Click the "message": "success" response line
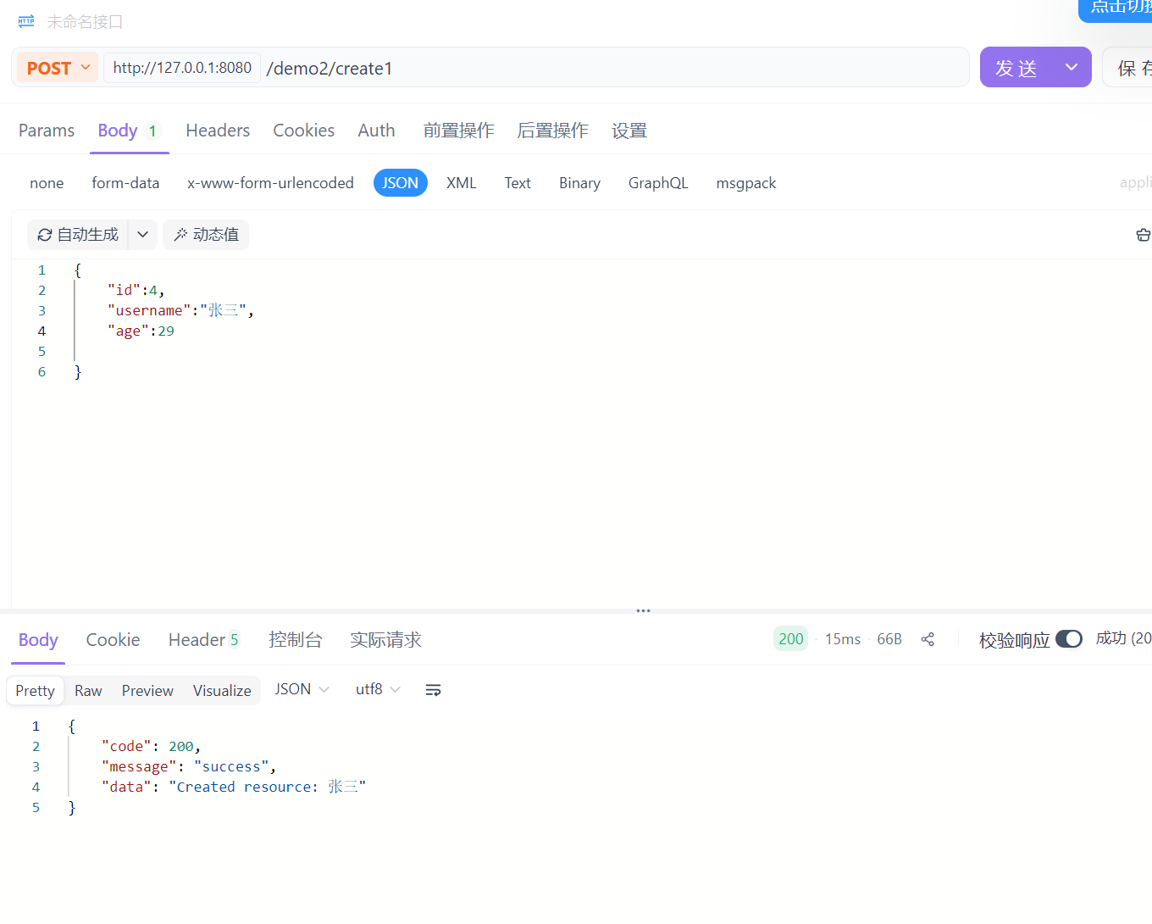 click(x=189, y=766)
